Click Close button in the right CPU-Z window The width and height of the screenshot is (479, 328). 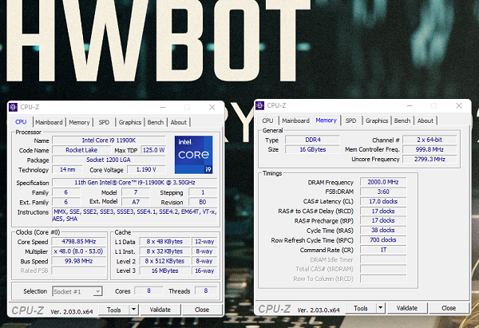click(x=449, y=308)
